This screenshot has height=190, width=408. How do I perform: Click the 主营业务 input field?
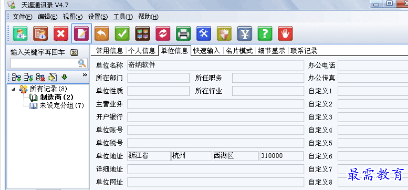pyautogui.click(x=215, y=104)
